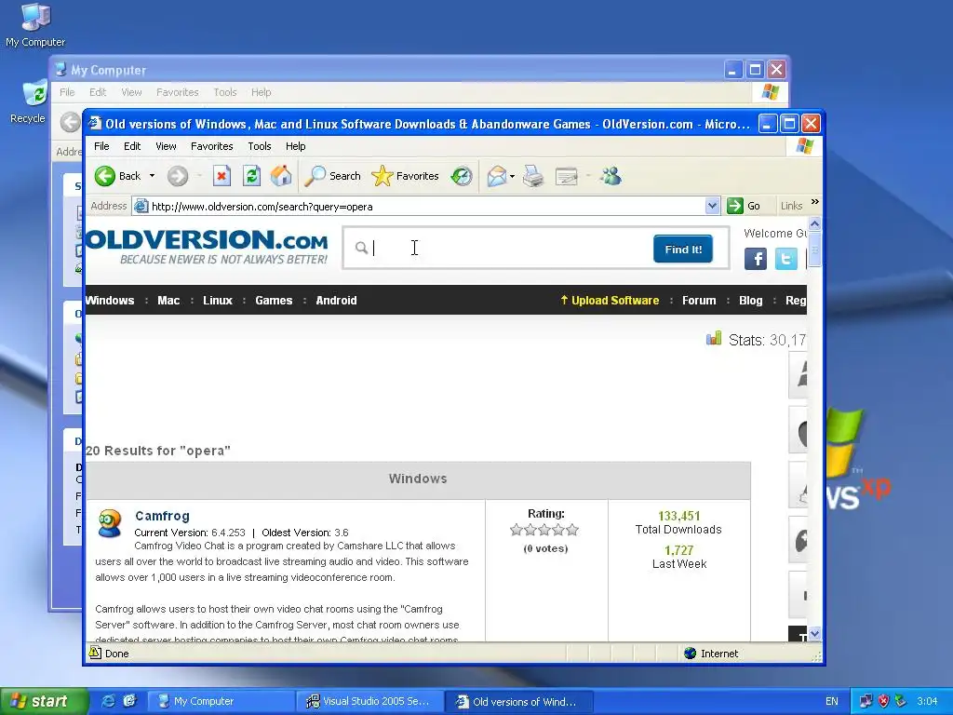Open the Forum link
This screenshot has width=953, height=715.
(x=699, y=301)
